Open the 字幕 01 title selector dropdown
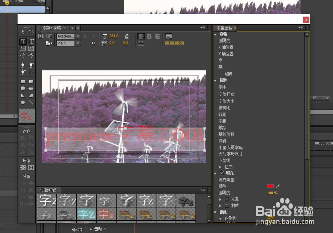Viewport: 333px width, 233px height. [73, 28]
